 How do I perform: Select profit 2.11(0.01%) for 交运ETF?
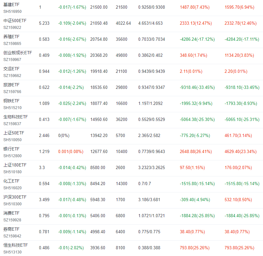(191, 71)
